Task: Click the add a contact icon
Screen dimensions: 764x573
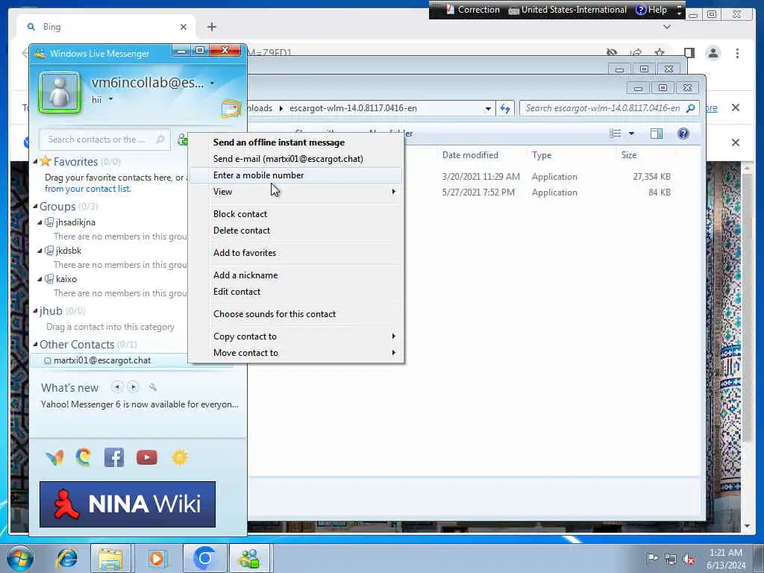Action: pos(183,140)
